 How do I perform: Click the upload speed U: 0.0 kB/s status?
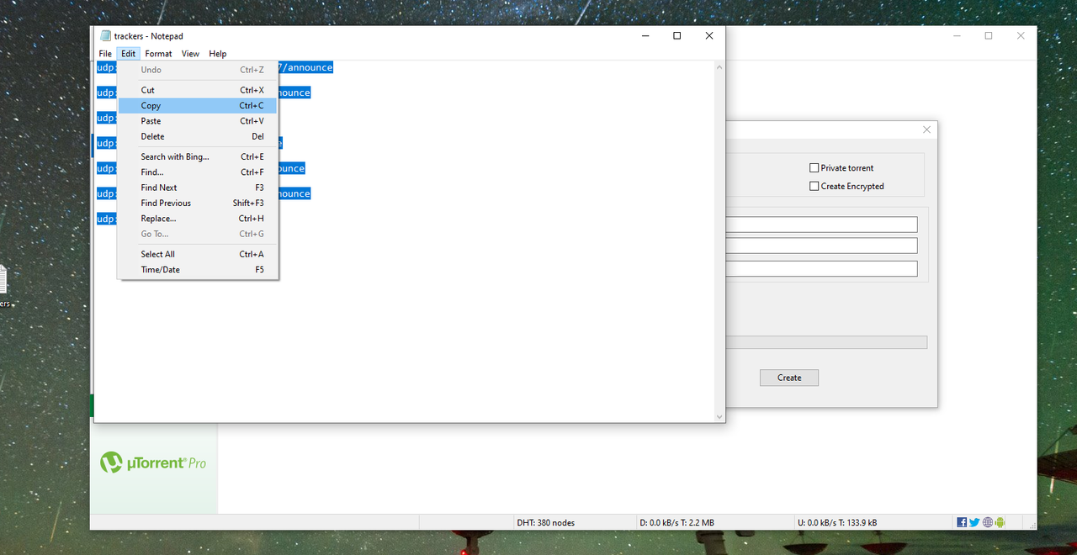click(x=837, y=522)
